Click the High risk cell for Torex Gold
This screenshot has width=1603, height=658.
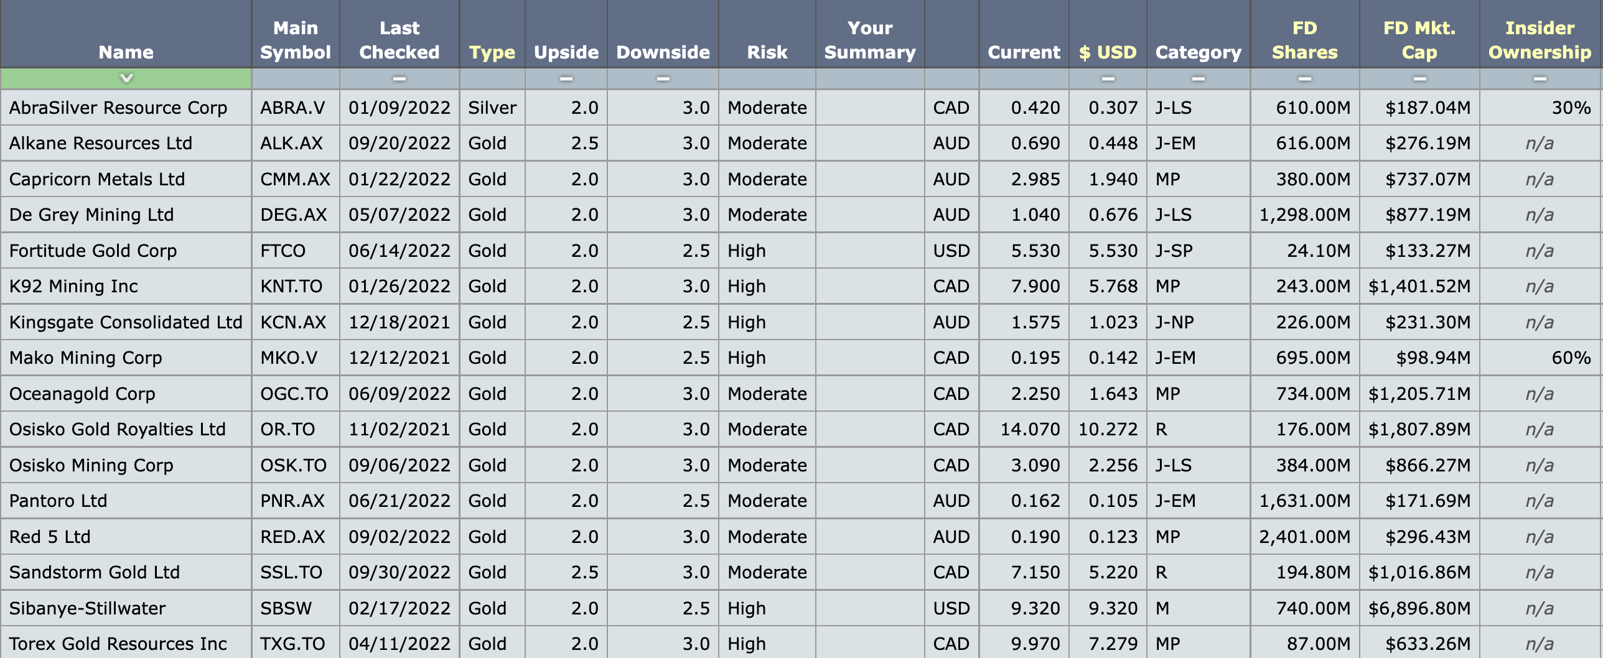(767, 642)
